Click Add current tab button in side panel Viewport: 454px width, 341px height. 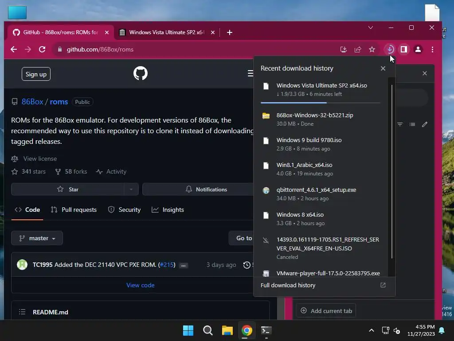point(326,311)
